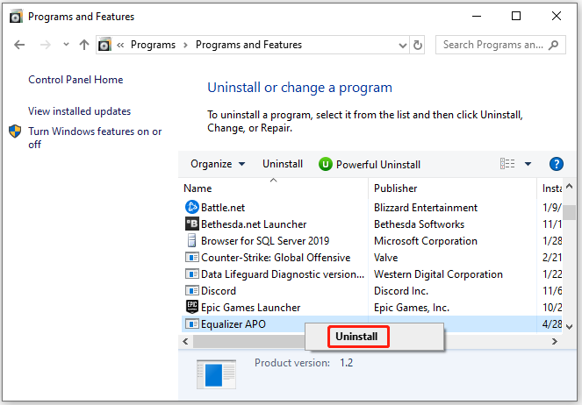Click the vertical scrollbar down arrow
Image resolution: width=582 pixels, height=405 pixels.
(569, 326)
